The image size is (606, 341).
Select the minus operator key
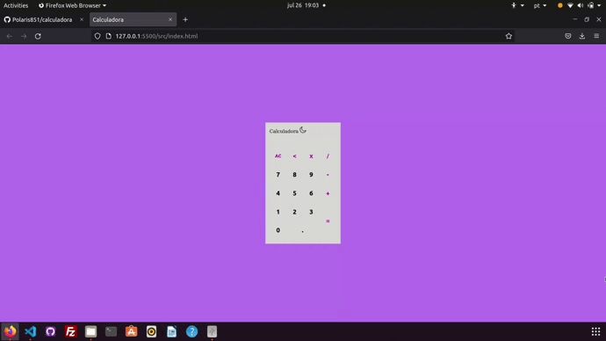pyautogui.click(x=328, y=175)
